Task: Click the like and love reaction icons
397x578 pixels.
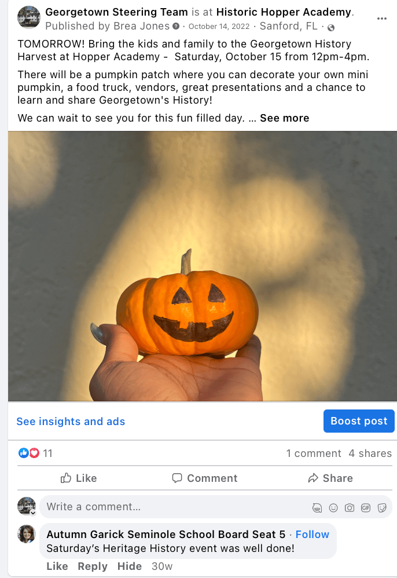Action: click(29, 453)
